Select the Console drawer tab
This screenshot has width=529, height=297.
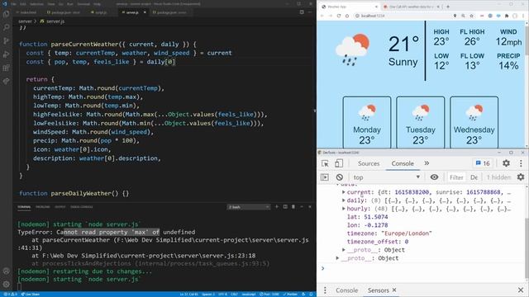(346, 290)
